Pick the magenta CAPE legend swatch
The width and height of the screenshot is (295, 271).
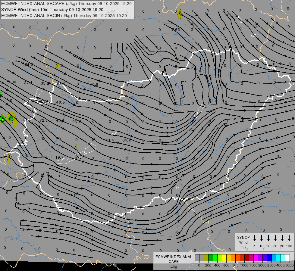pos(256,257)
